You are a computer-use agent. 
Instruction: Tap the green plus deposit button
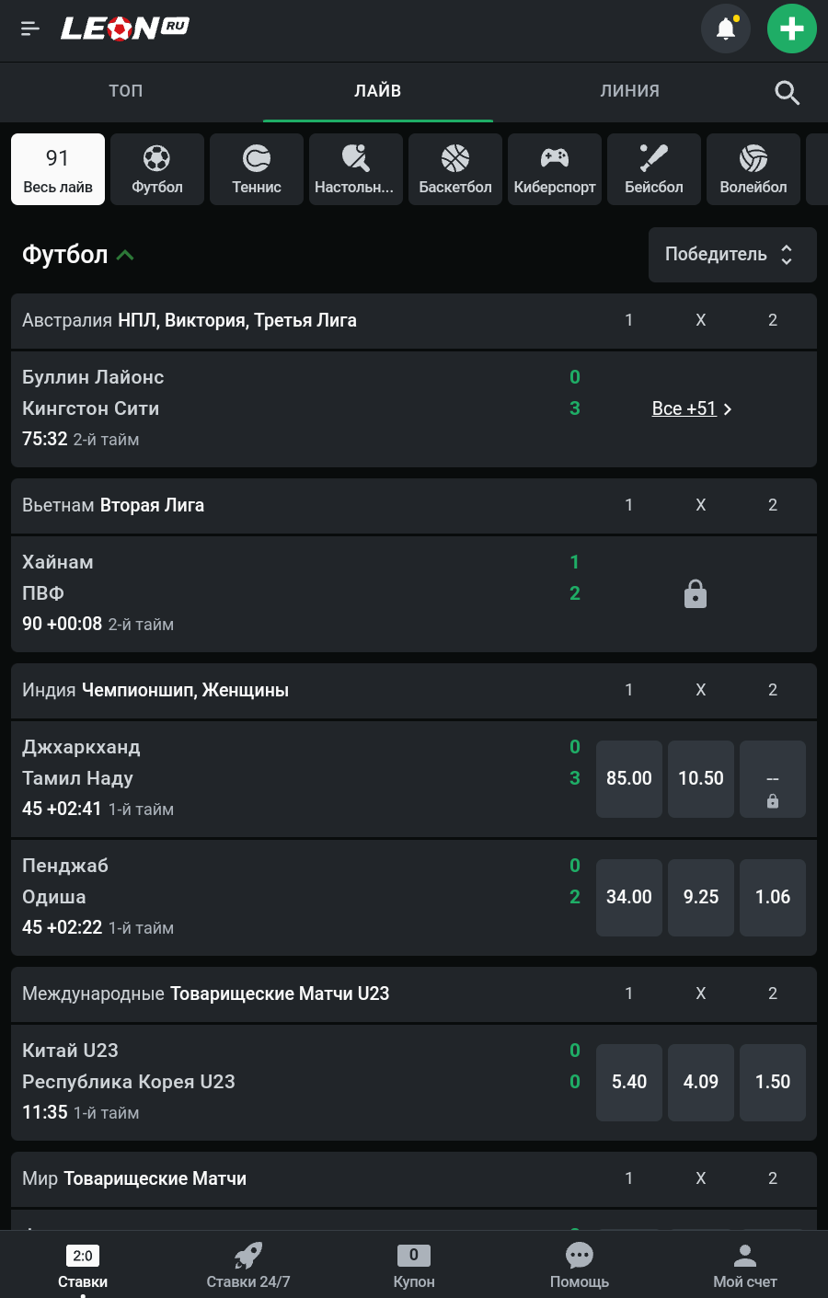coord(791,29)
